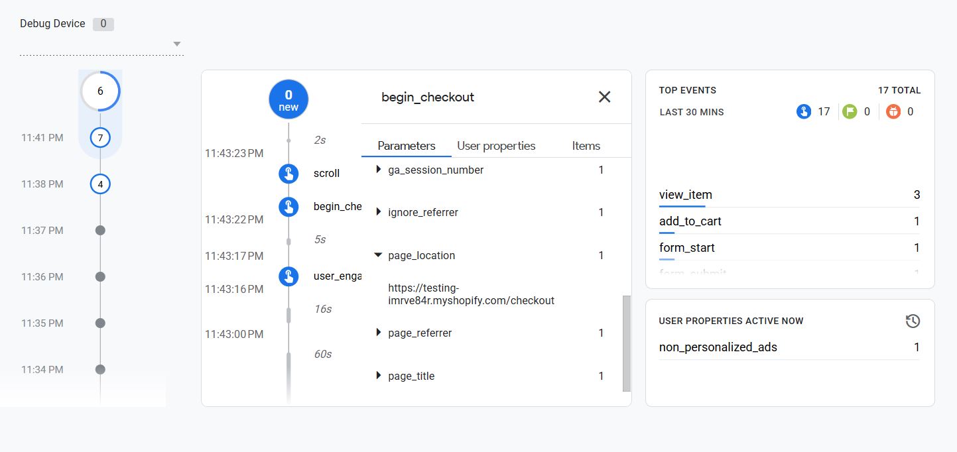
Task: Click the begin_checkout panel title
Action: point(428,97)
